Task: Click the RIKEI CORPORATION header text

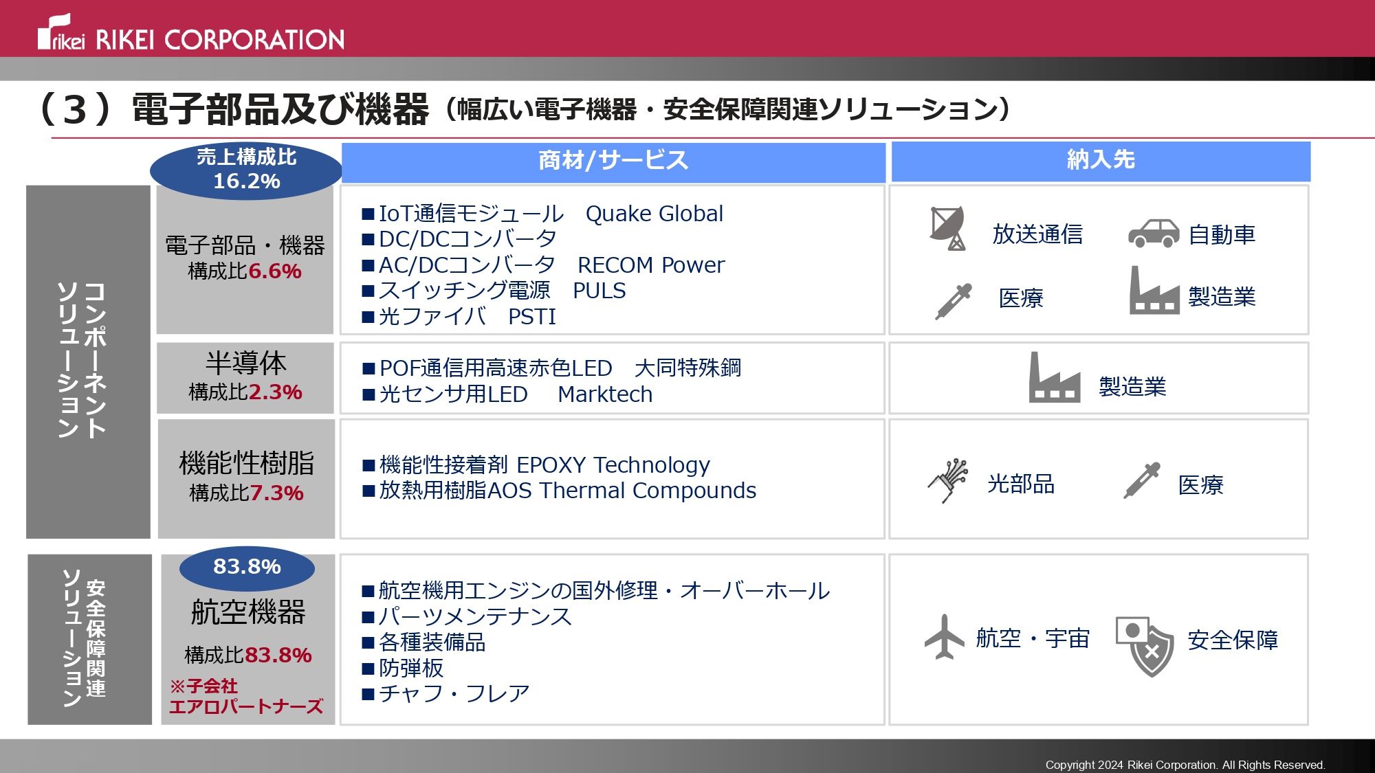Action: tap(220, 40)
